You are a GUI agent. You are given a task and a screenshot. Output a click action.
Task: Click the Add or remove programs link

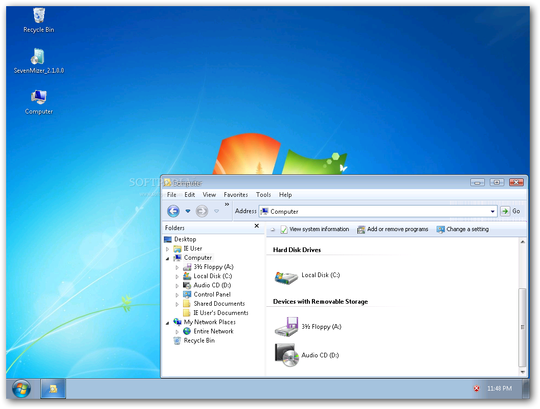[398, 229]
